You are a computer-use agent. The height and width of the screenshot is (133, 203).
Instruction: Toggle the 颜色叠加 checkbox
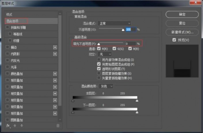[7, 74]
